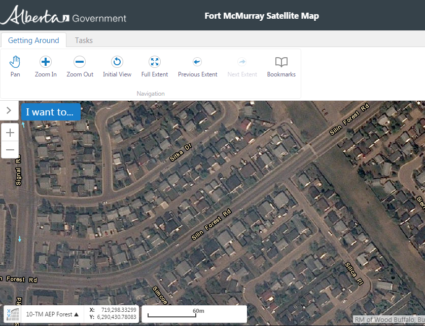Return to the Initial View
Screen dimensions: 425x326
pos(117,66)
